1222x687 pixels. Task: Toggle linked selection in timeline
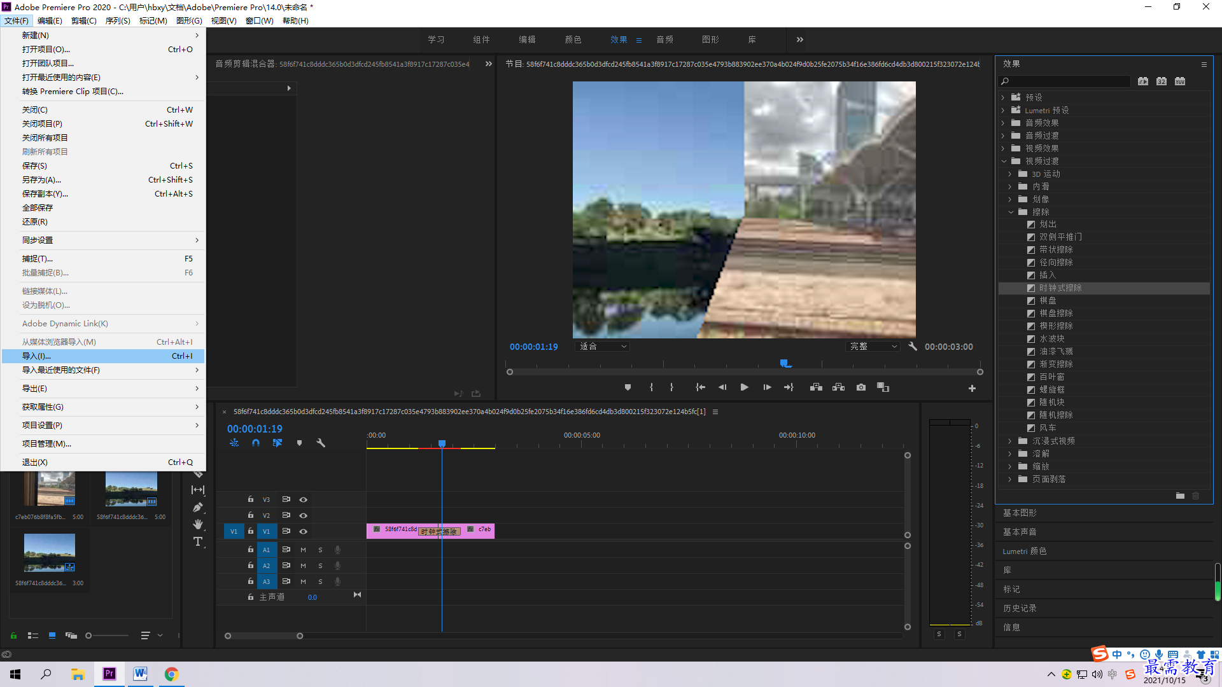click(277, 443)
